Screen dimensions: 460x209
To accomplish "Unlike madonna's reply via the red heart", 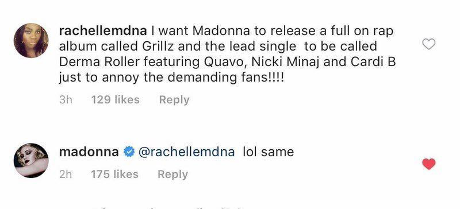I will point(428,164).
